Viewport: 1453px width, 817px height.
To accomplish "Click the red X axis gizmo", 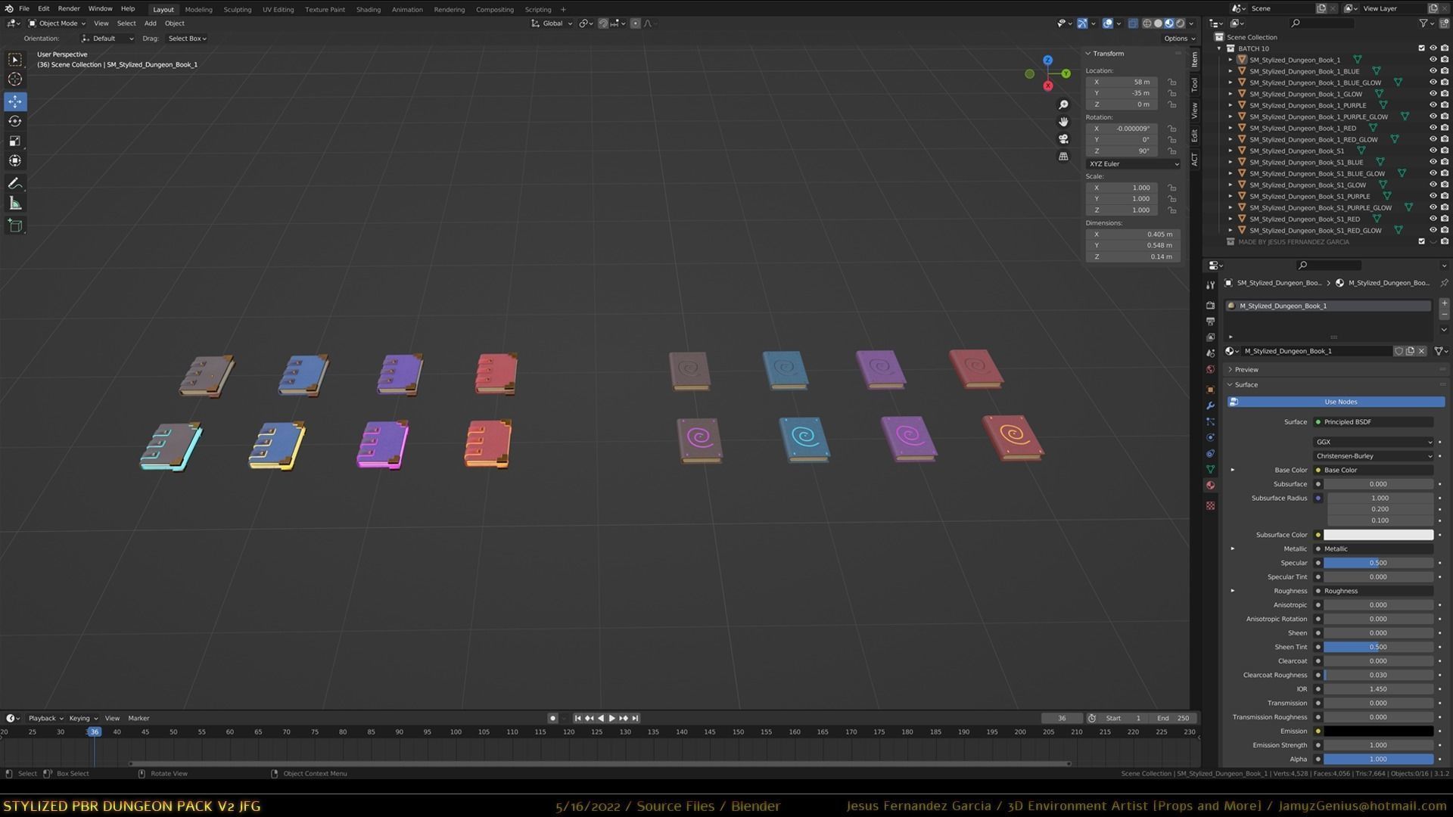I will pyautogui.click(x=1047, y=86).
